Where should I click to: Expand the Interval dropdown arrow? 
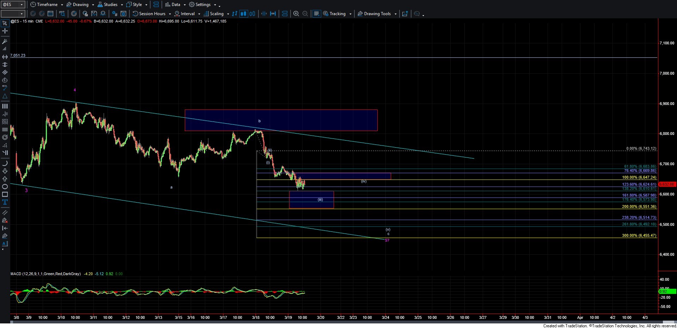199,14
